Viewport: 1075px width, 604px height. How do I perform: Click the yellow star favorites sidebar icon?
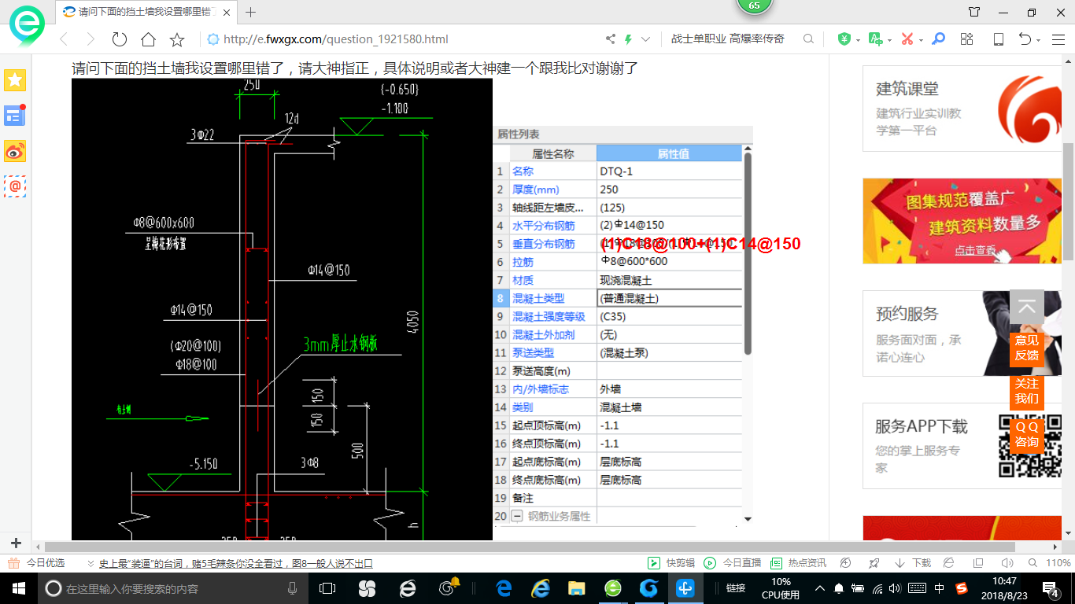pos(15,80)
